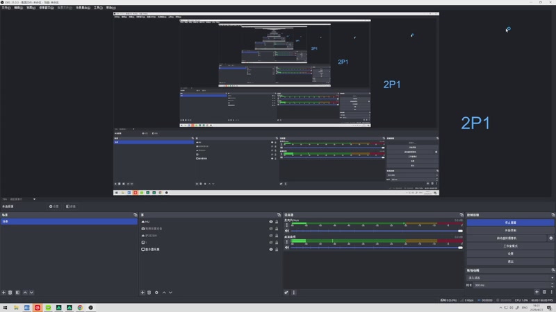Open the View (视图) menu
The width and height of the screenshot is (556, 312).
tap(31, 8)
